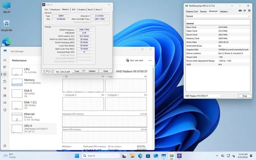Select the Registry Path row in GPU-Z

218,50
